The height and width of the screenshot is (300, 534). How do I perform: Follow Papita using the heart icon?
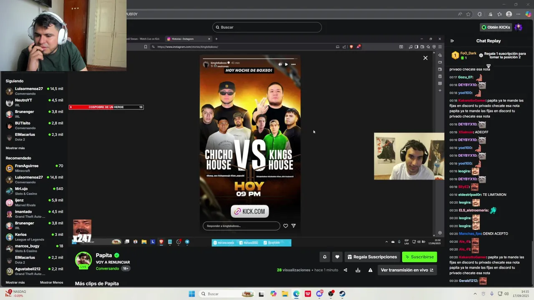pos(337,257)
